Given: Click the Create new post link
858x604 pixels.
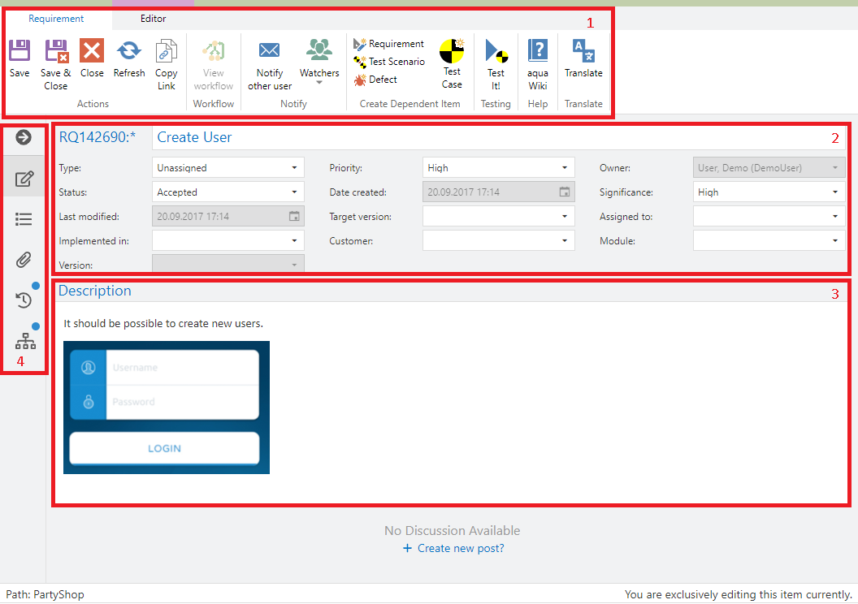Looking at the screenshot, I should pyautogui.click(x=460, y=549).
